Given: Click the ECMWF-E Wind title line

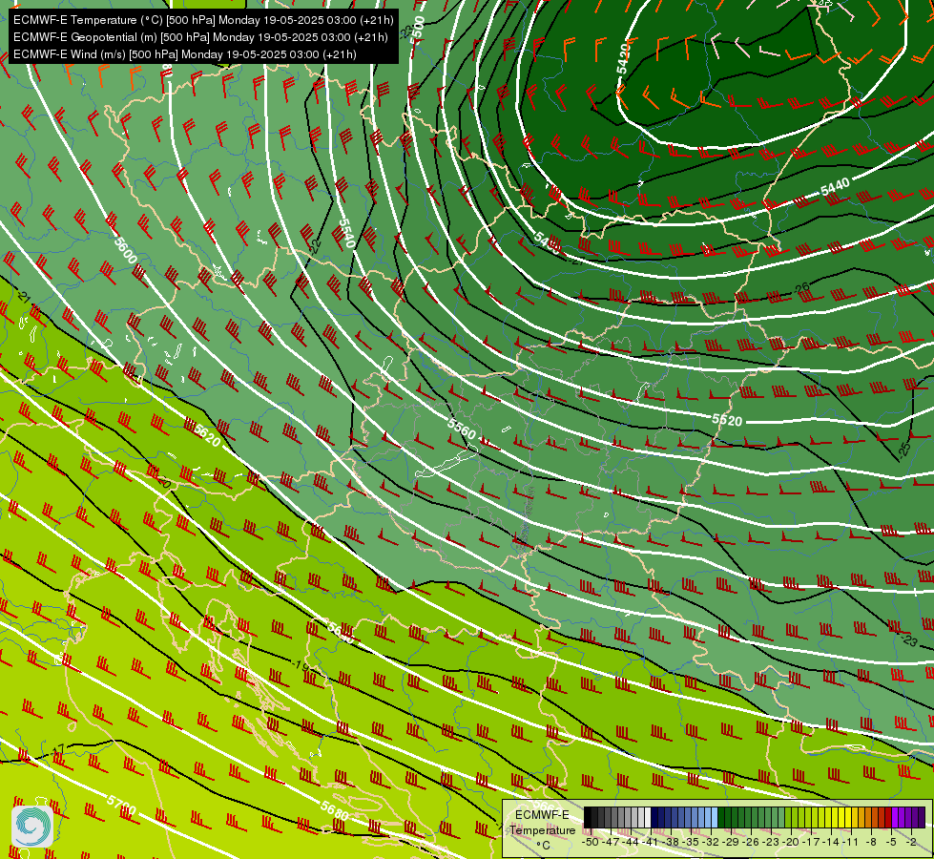Looking at the screenshot, I should click(185, 54).
